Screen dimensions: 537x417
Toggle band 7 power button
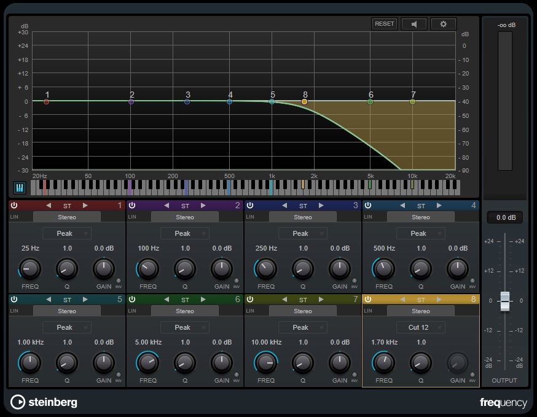(250, 299)
